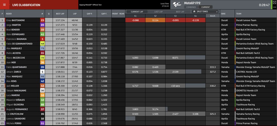Click the S1 sector column header
This screenshot has height=126, width=277.
[135, 16]
